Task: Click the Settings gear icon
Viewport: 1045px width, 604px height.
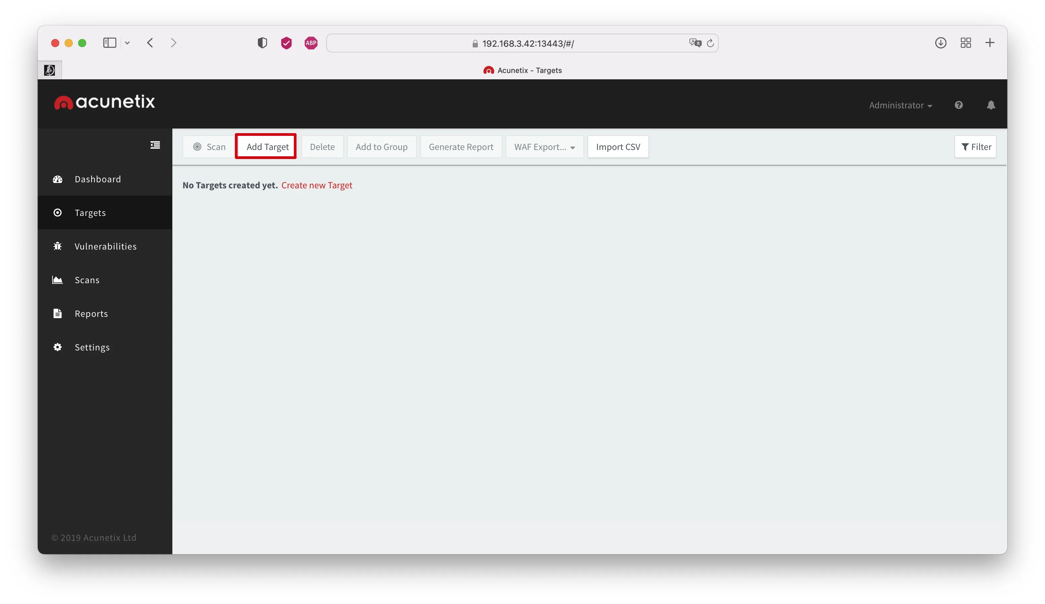Action: [x=58, y=347]
